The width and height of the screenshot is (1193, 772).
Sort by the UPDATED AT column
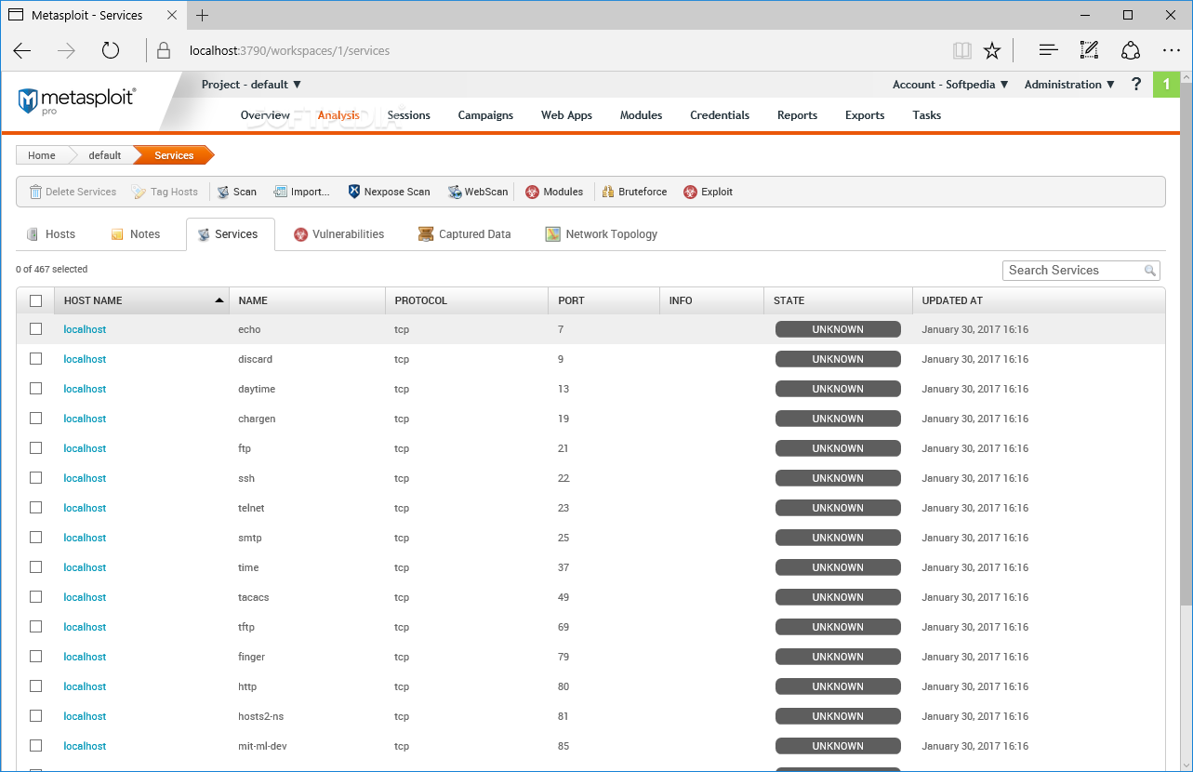click(x=1039, y=300)
